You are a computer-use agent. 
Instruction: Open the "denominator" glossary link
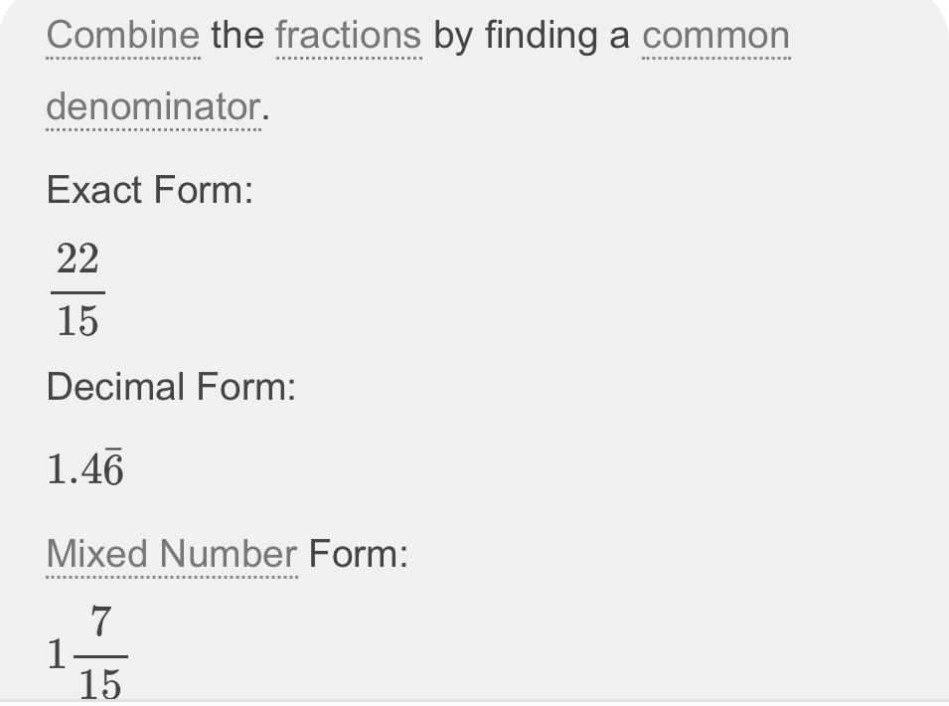click(x=154, y=106)
